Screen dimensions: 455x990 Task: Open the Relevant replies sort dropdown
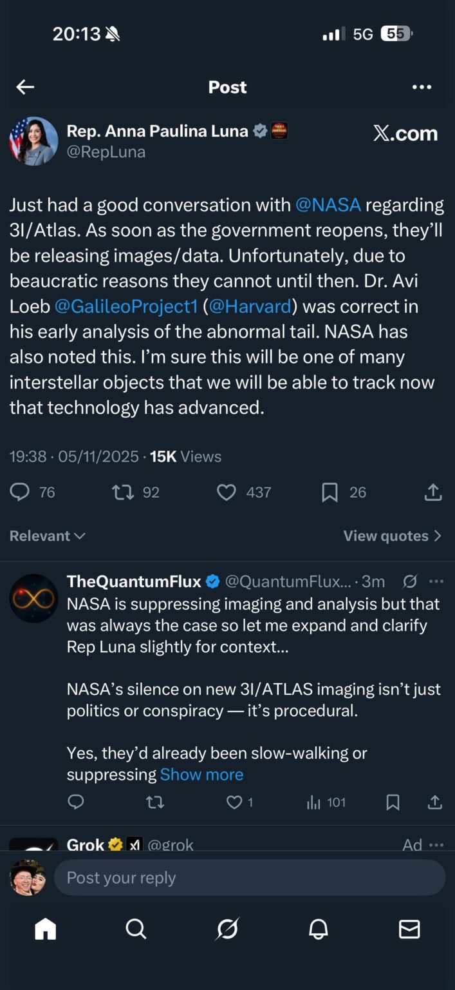[x=46, y=535]
